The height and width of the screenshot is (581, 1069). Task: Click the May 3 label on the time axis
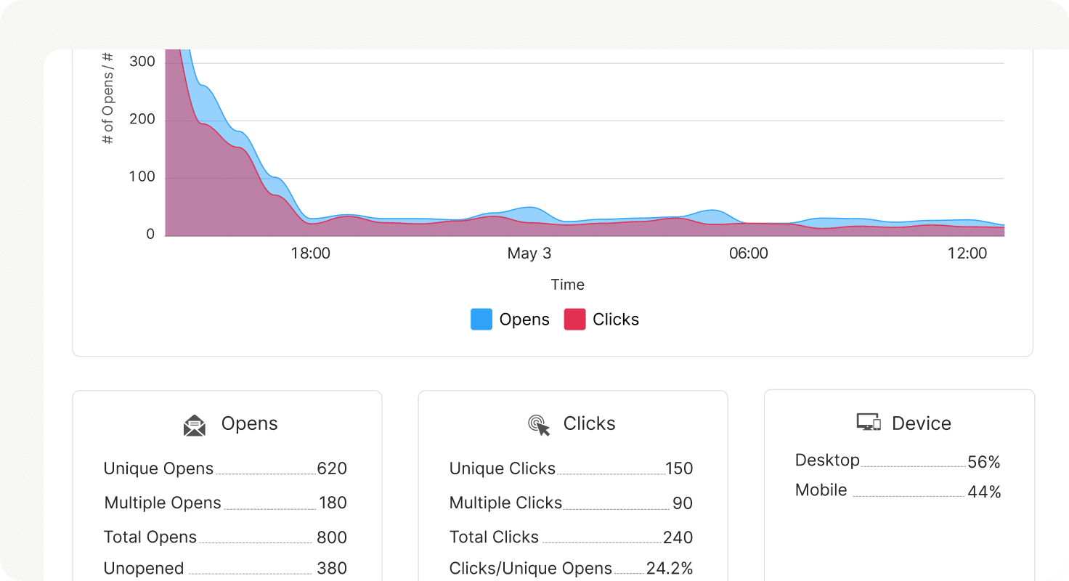pos(529,253)
